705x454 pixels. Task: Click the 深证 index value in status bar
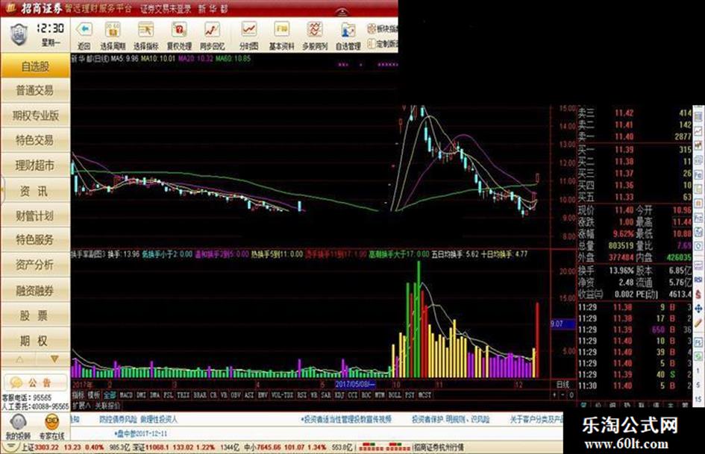coord(157,447)
